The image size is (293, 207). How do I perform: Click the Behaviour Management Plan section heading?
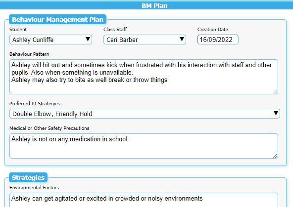[x=57, y=19]
